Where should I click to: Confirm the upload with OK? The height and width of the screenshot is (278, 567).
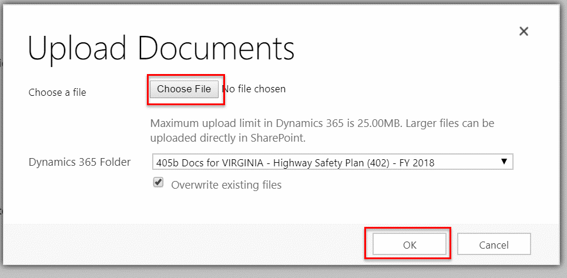click(410, 244)
